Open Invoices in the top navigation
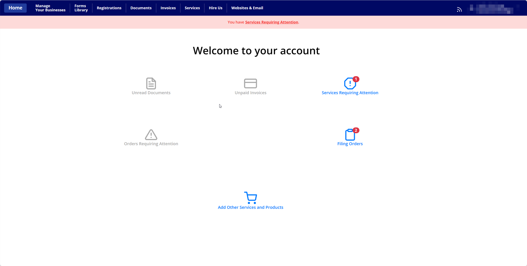527x266 pixels. [x=168, y=8]
